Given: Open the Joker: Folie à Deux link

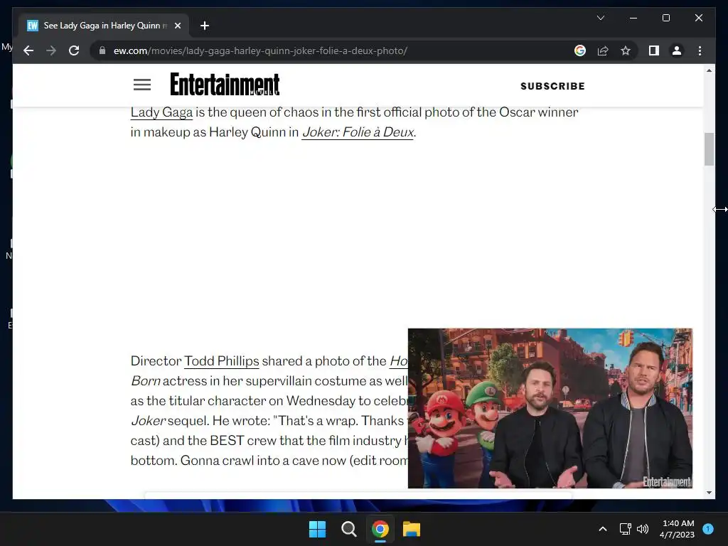Looking at the screenshot, I should point(358,132).
